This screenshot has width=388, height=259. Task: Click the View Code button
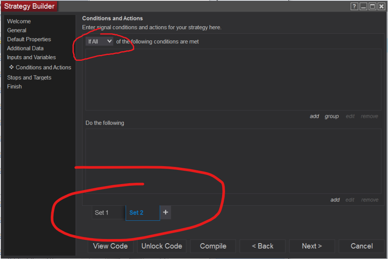[110, 246]
